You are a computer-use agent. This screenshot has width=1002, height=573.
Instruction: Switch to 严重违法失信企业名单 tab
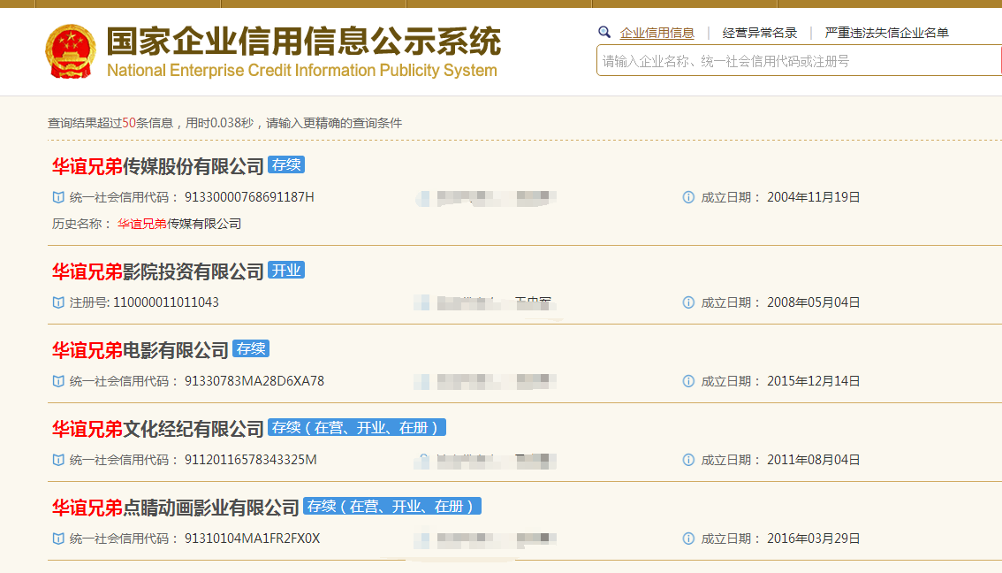(x=886, y=33)
